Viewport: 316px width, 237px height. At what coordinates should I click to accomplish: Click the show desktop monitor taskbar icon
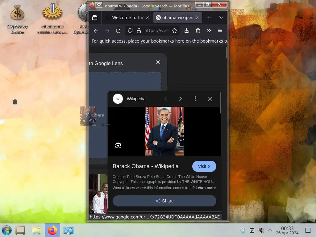click(20, 230)
